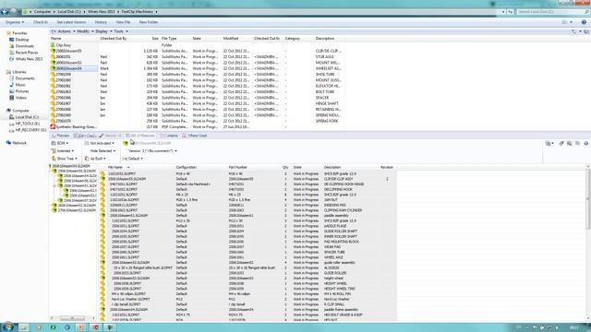
Task: Select Documents under Libraries
Action: 25,78
